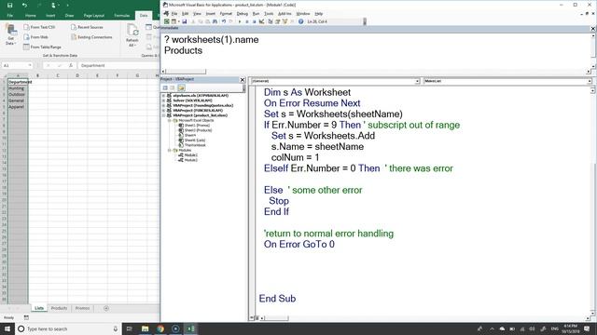Collapse the Modules folder in project tree
597x335 pixels.
170,151
